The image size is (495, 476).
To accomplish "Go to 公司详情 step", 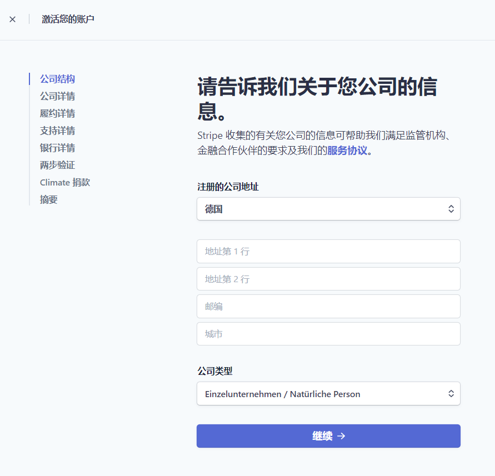I will coord(57,96).
